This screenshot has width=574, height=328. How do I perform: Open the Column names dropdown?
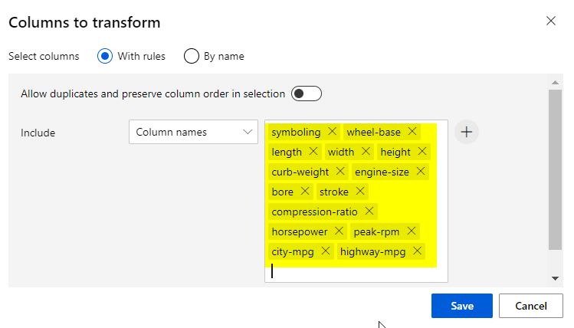(193, 132)
